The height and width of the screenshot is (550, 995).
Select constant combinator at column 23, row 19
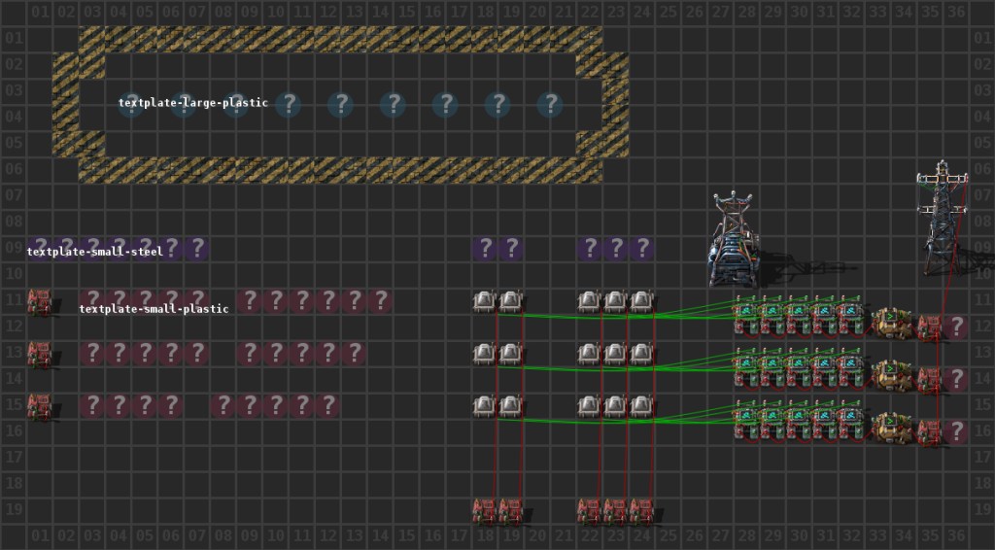click(615, 511)
